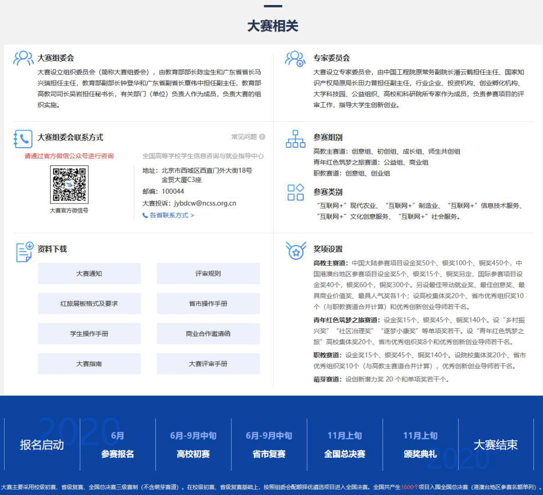Image resolution: width=543 pixels, height=495 pixels.
Task: Click the 大赛官方微信号 QR code
Action: tap(69, 185)
